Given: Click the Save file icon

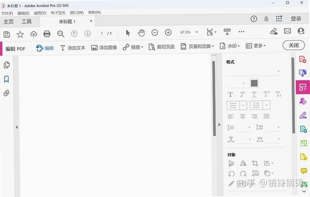Looking at the screenshot, I should tap(7, 35).
